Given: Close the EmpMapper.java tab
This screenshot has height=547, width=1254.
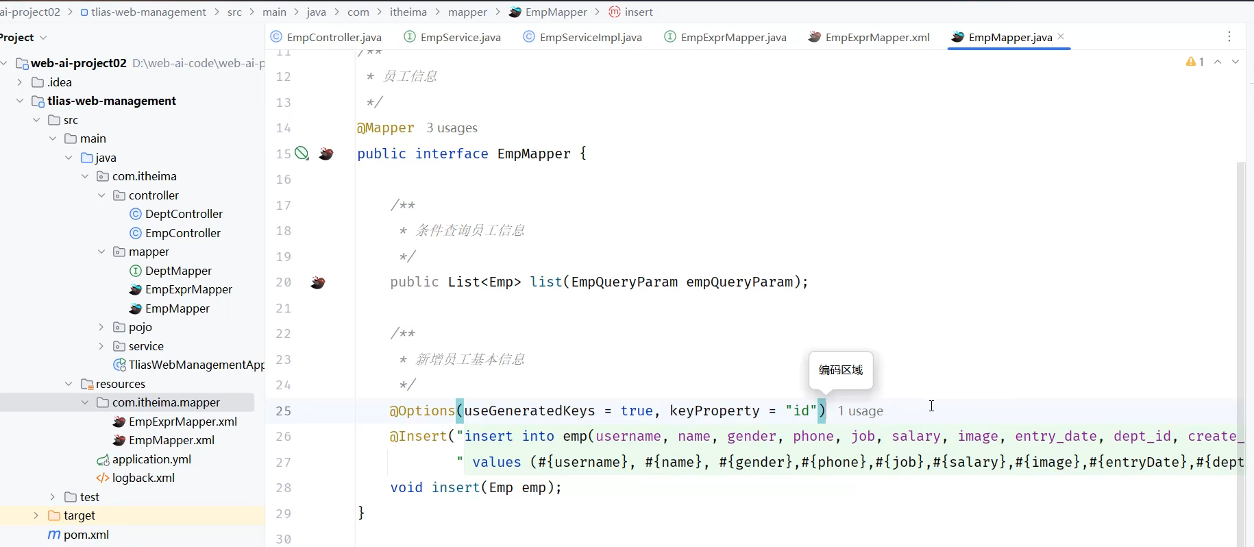Looking at the screenshot, I should click(1061, 37).
